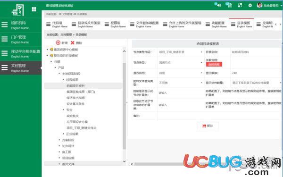This screenshot has height=177, width=283.
Task: Expand the 初步设计 node
Action: [x=59, y=146]
